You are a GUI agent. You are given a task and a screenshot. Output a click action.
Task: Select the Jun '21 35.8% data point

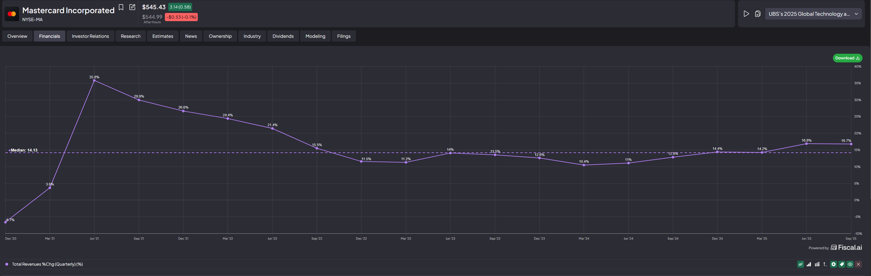[94, 80]
